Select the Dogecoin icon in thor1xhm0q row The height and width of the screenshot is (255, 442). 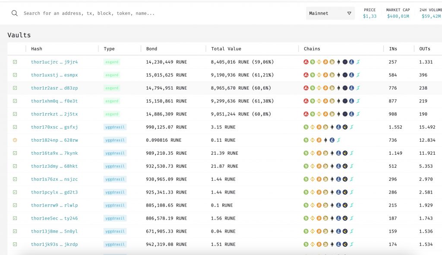332,101
